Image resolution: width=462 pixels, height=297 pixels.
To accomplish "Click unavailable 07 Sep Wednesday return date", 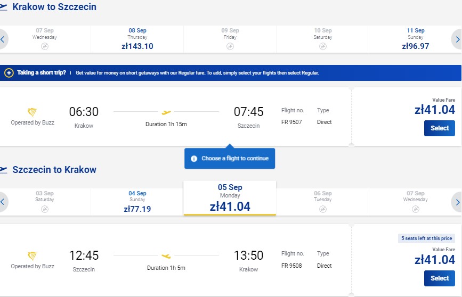I will [x=416, y=202].
